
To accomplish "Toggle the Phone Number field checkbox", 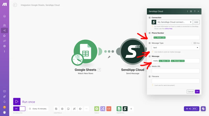I will (x=149, y=33).
